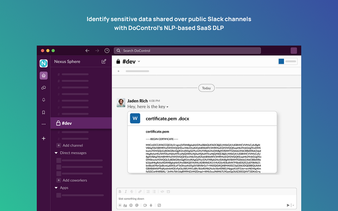Record an audio clip with microphone

(151, 205)
